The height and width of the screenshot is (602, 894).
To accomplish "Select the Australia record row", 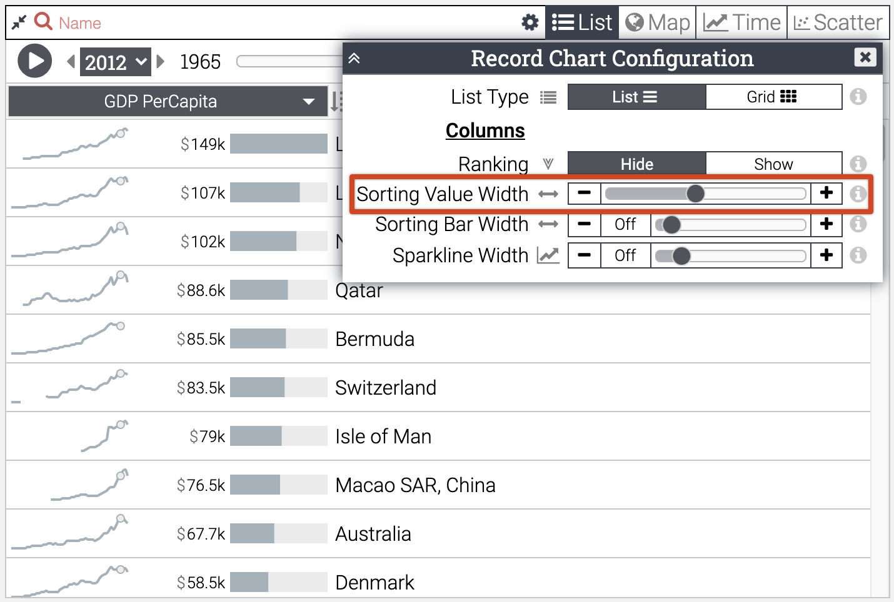I will coord(438,534).
